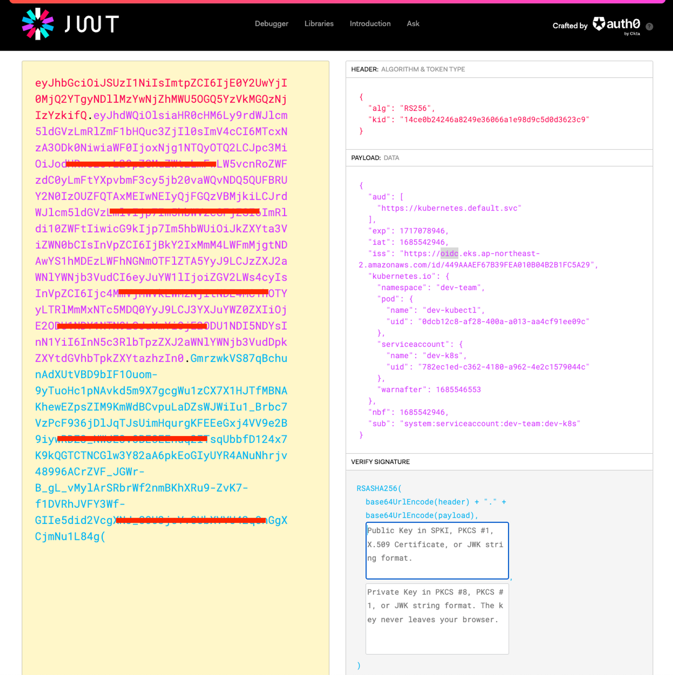
Task: Click the 'sub' serviceaccount value
Action: click(490, 424)
